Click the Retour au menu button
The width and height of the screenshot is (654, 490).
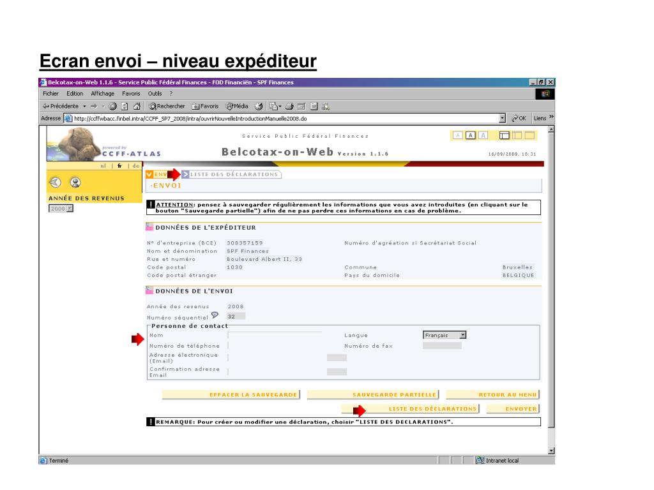[x=493, y=394]
